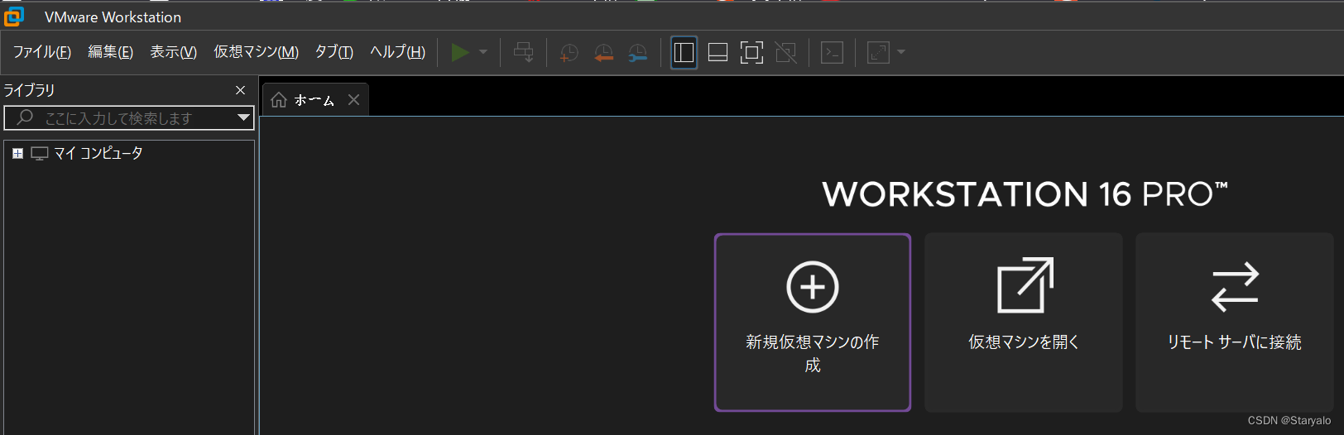Open the 表示(V) menu
Screen dimensions: 1344x435
point(173,52)
